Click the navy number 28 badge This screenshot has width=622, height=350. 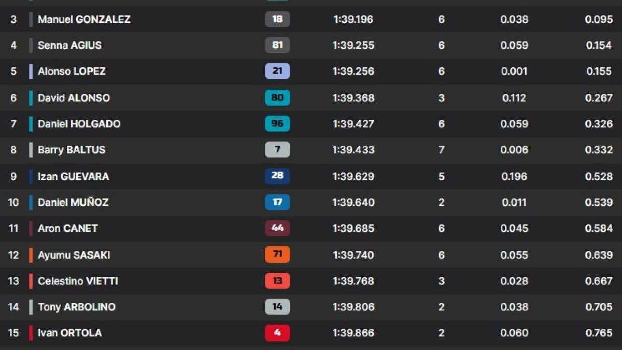click(277, 176)
